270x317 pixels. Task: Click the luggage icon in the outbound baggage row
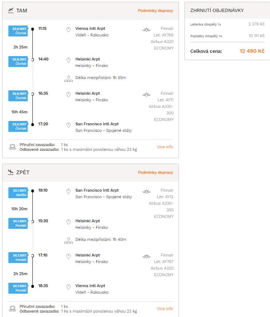(x=12, y=147)
